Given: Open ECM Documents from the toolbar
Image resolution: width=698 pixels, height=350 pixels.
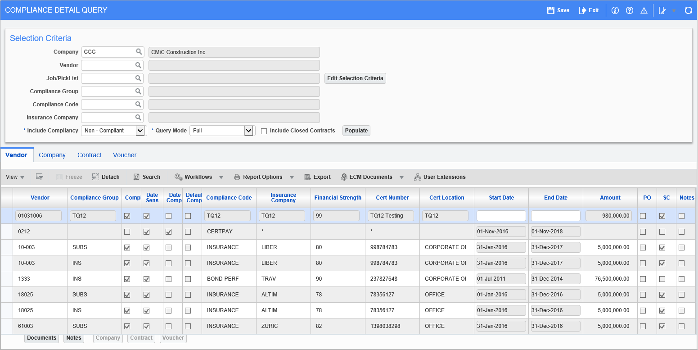Looking at the screenshot, I should (368, 177).
